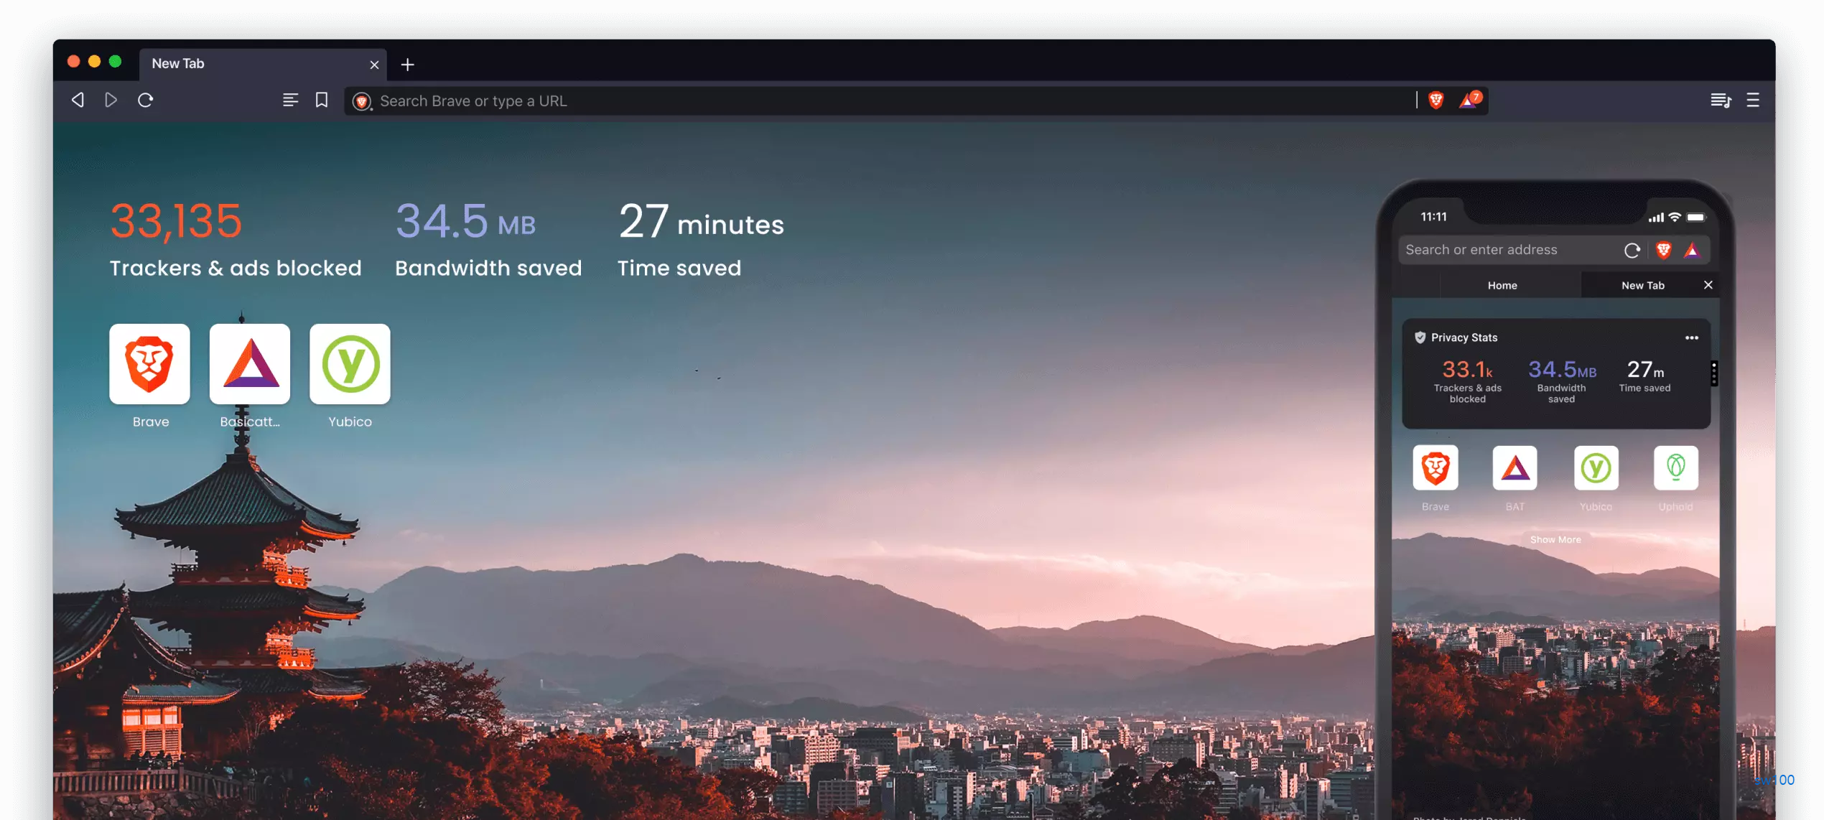Close the New Tab on phone
The height and width of the screenshot is (820, 1824).
click(x=1708, y=285)
